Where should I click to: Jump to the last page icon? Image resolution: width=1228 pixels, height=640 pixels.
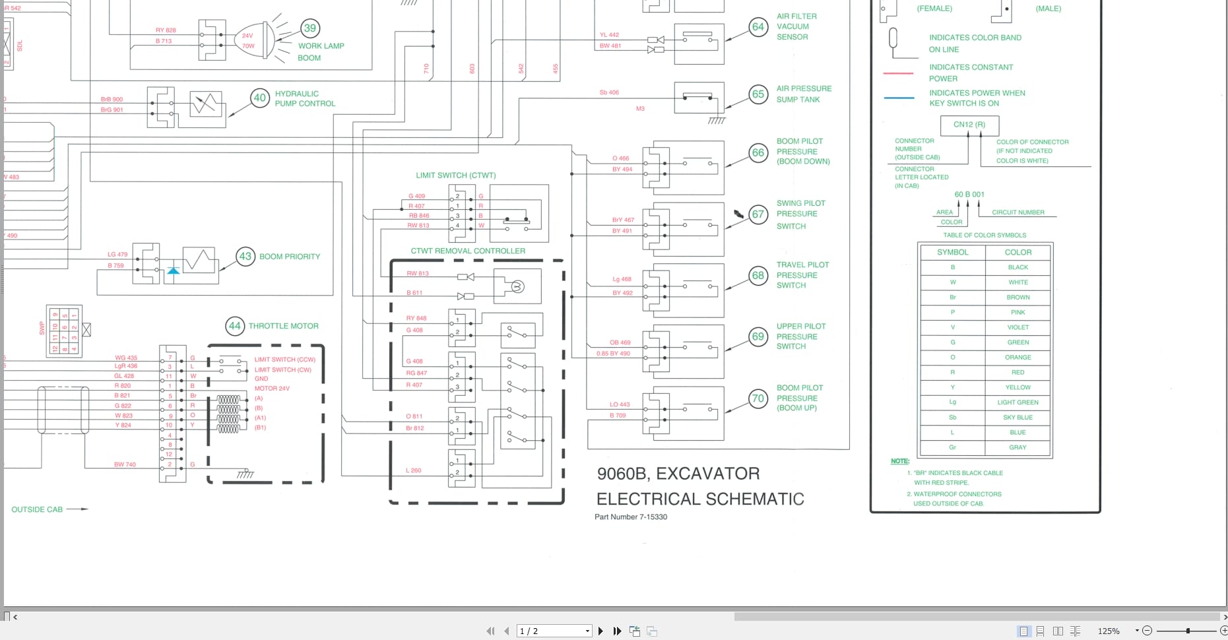pyautogui.click(x=618, y=630)
